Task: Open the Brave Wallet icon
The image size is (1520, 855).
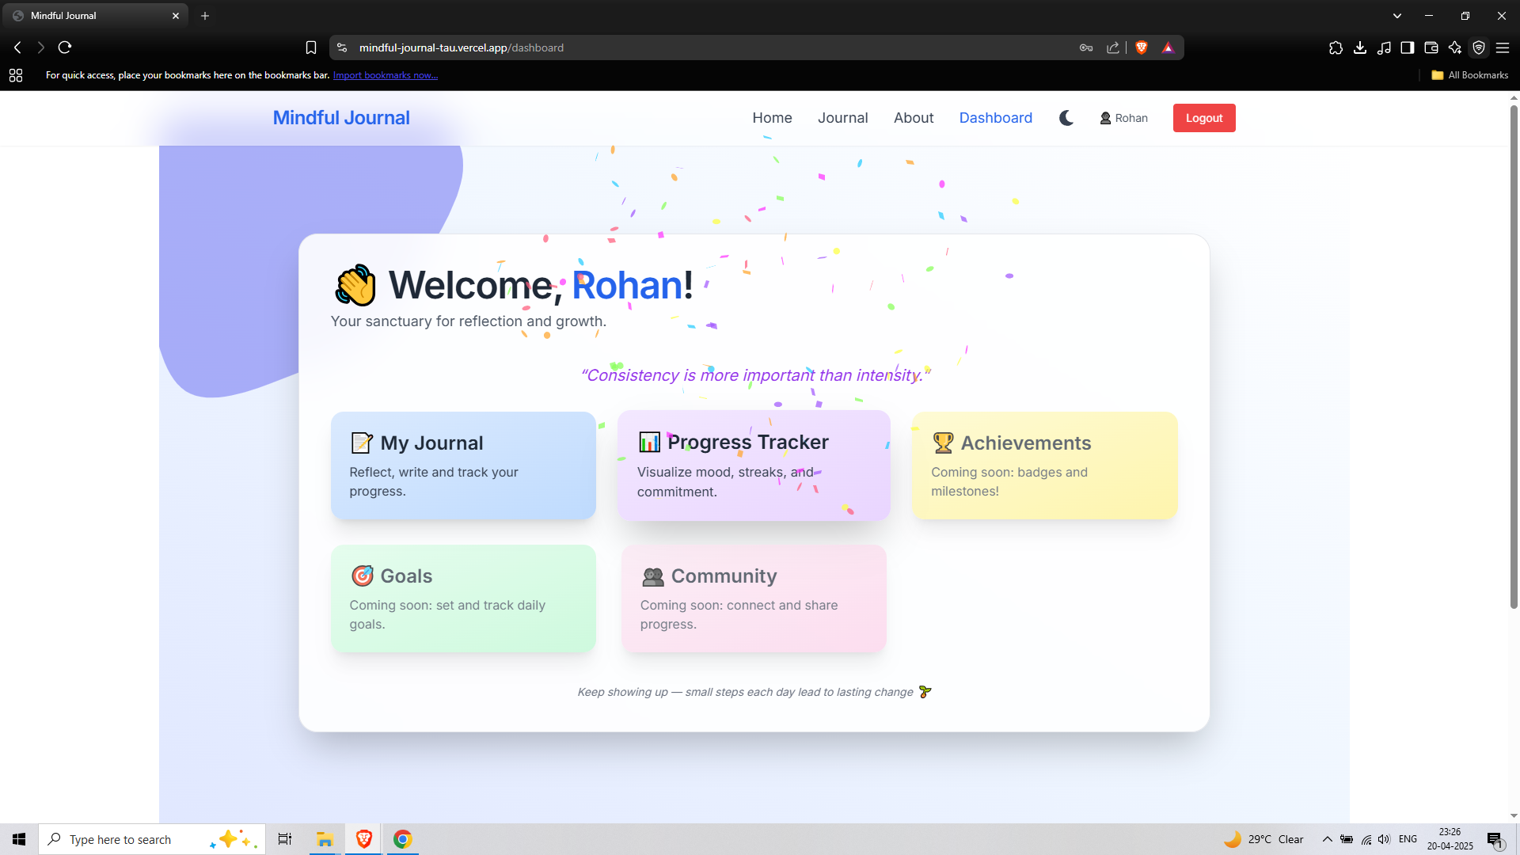Action: click(1431, 47)
